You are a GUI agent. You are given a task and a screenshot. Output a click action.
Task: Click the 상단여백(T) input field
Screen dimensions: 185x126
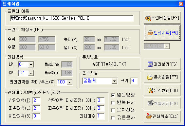coord(36,100)
